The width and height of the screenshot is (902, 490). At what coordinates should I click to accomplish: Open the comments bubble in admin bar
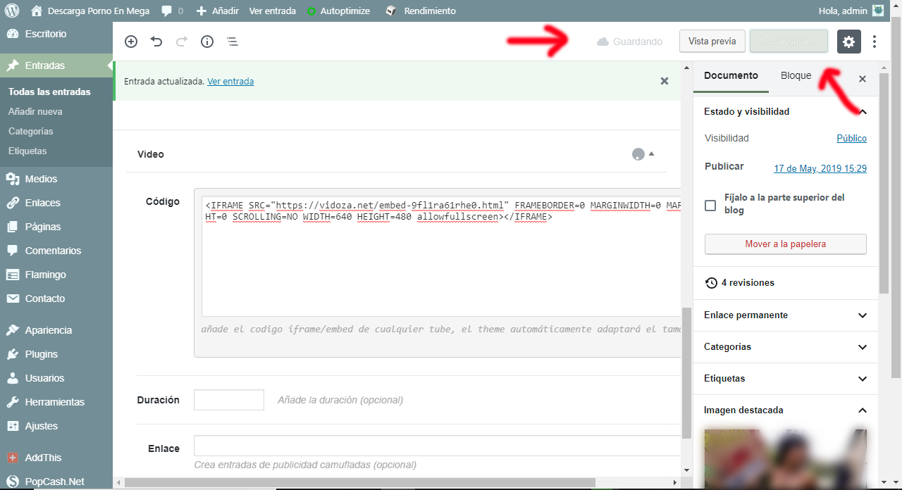pos(172,11)
